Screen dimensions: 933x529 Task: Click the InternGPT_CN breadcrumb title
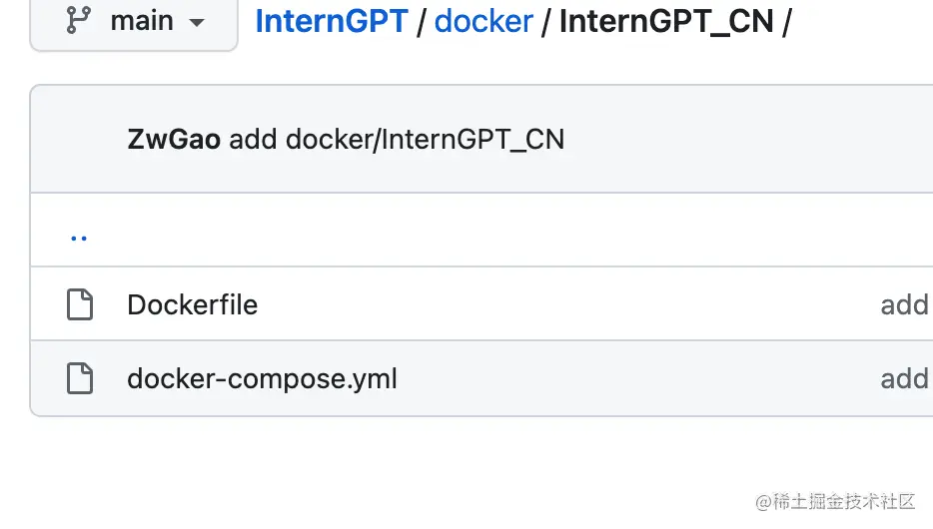coord(666,21)
